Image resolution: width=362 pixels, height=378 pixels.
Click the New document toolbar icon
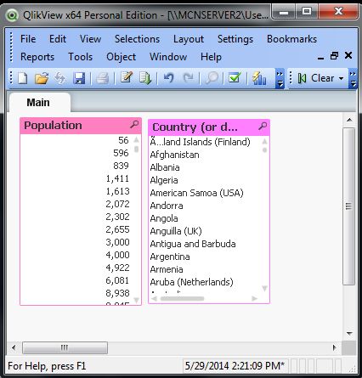point(23,78)
